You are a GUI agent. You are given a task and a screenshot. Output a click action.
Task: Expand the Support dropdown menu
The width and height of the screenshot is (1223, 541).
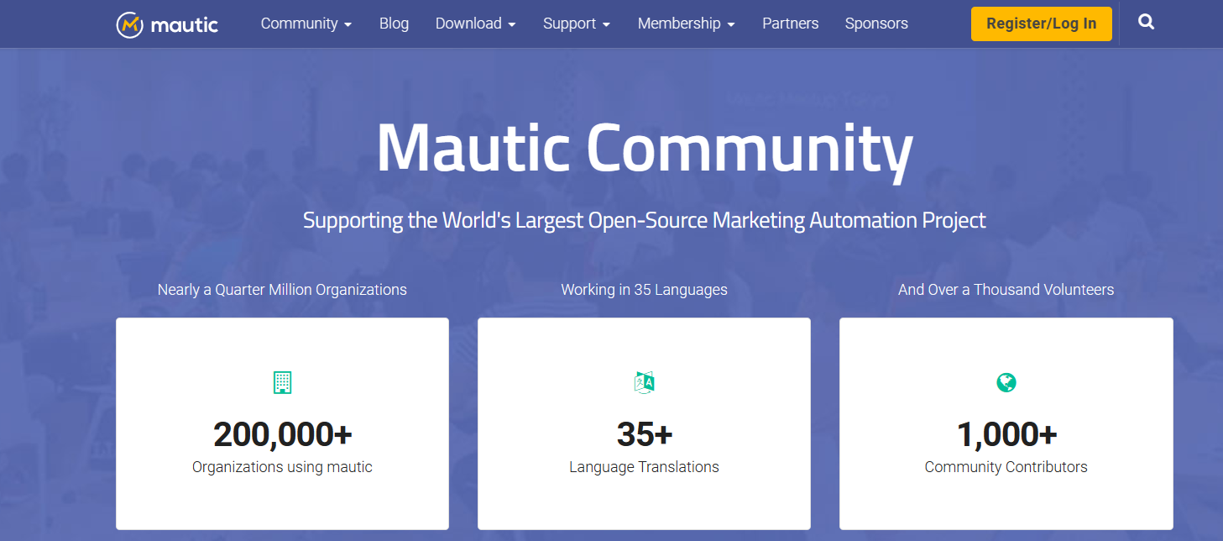(x=577, y=24)
